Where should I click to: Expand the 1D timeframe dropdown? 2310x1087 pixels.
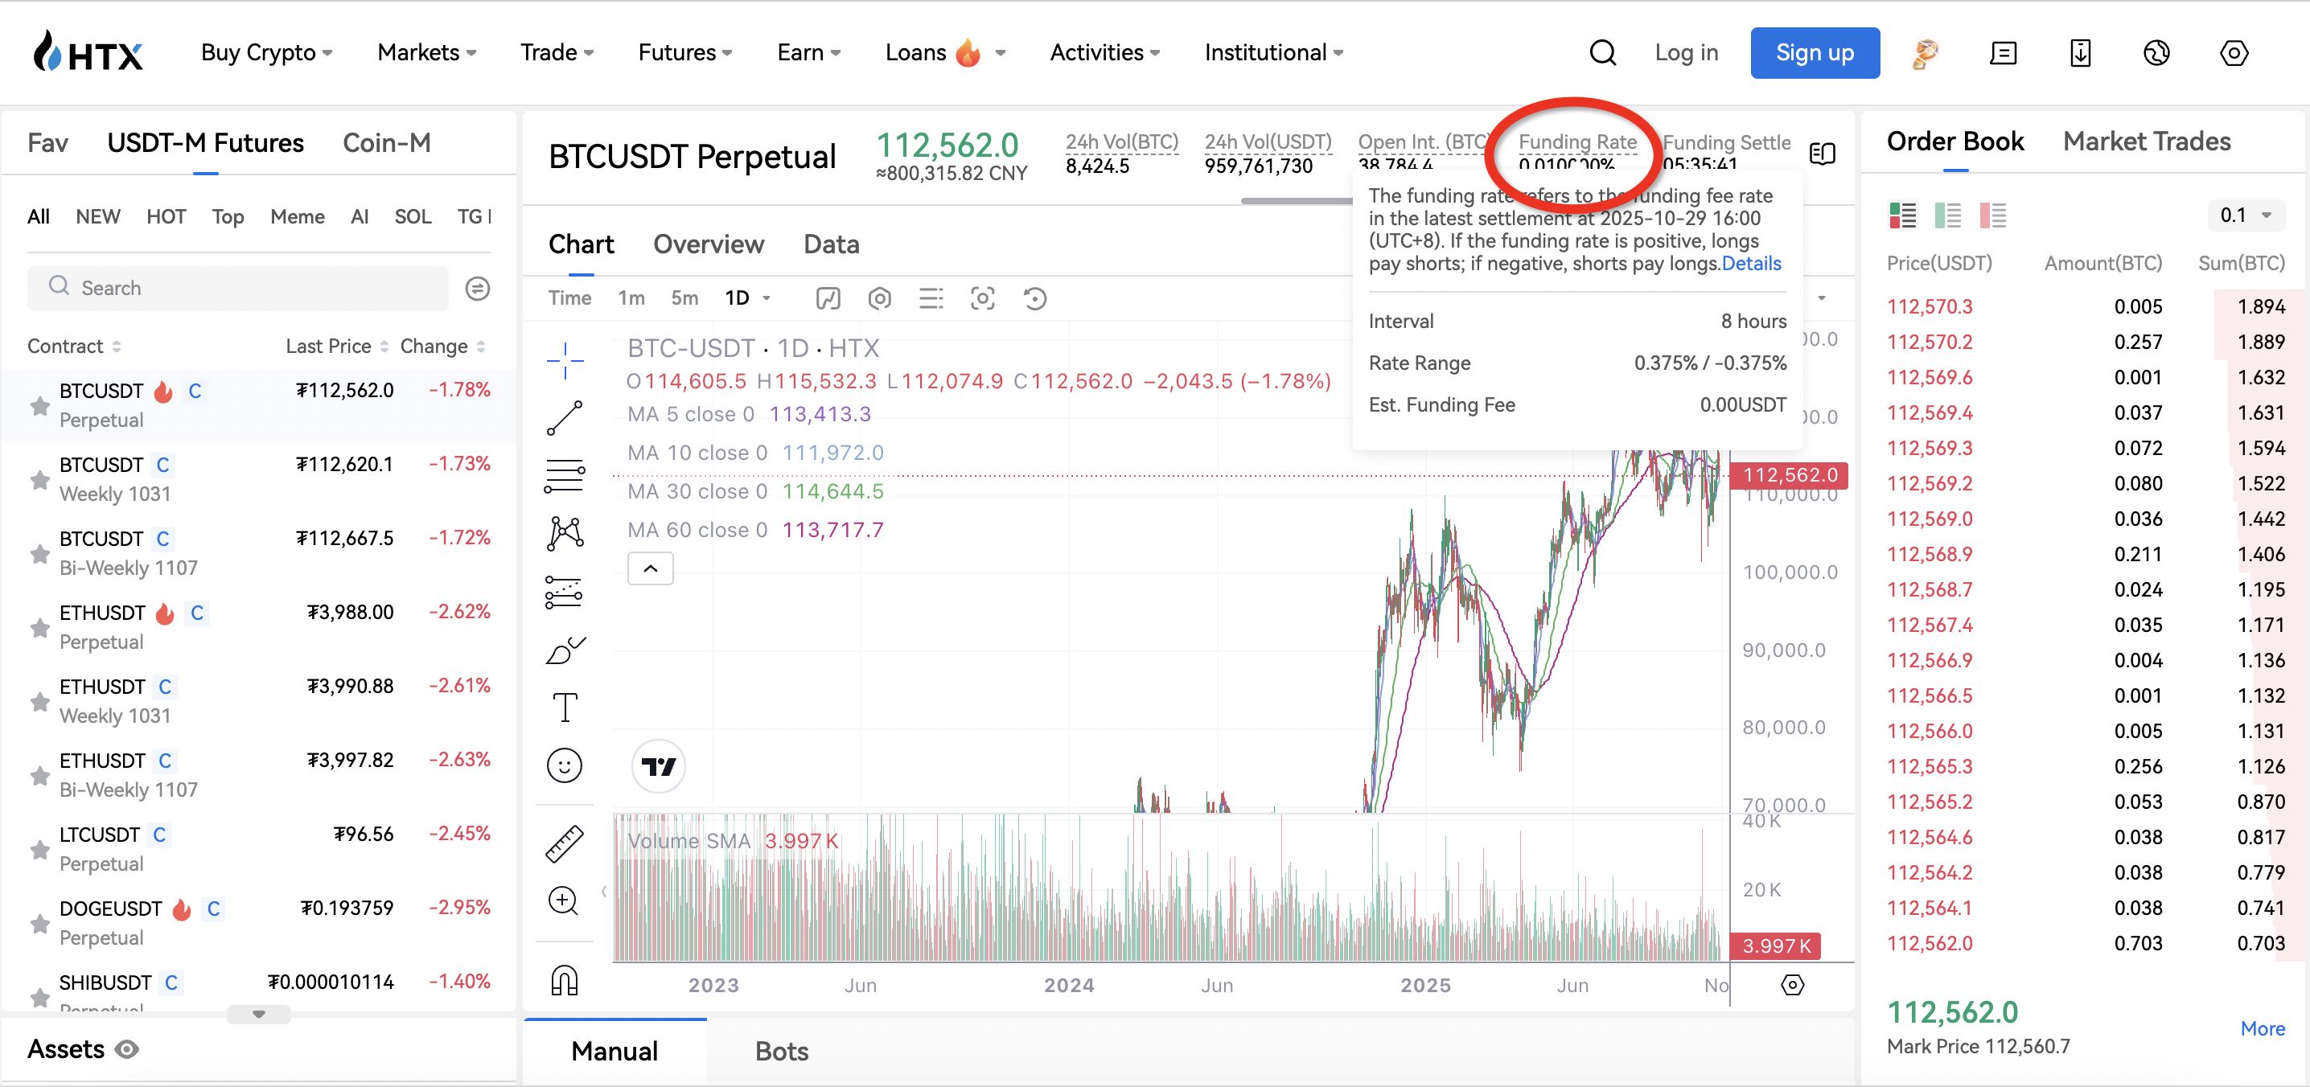[767, 298]
